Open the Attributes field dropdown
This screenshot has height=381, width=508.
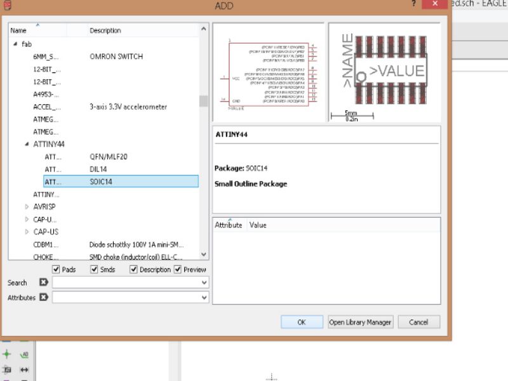click(204, 297)
